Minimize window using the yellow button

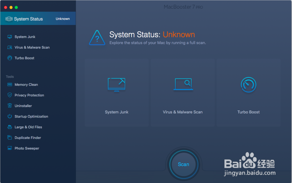coord(11,8)
